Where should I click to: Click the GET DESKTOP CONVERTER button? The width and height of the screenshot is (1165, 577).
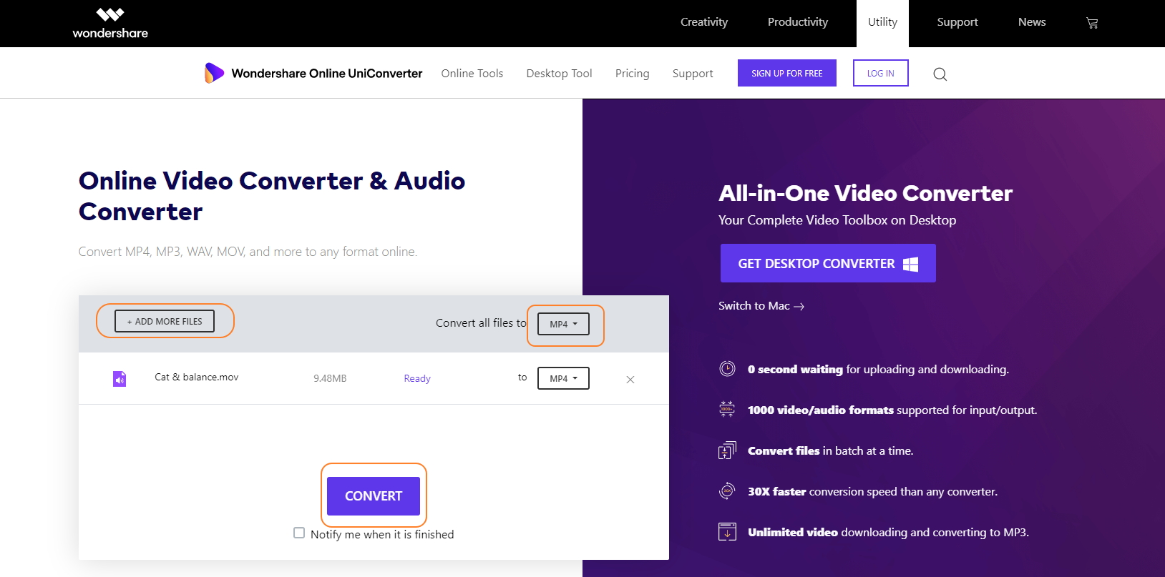[828, 263]
